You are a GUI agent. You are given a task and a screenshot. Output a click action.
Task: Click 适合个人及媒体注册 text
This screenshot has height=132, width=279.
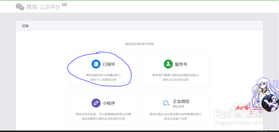[103, 80]
